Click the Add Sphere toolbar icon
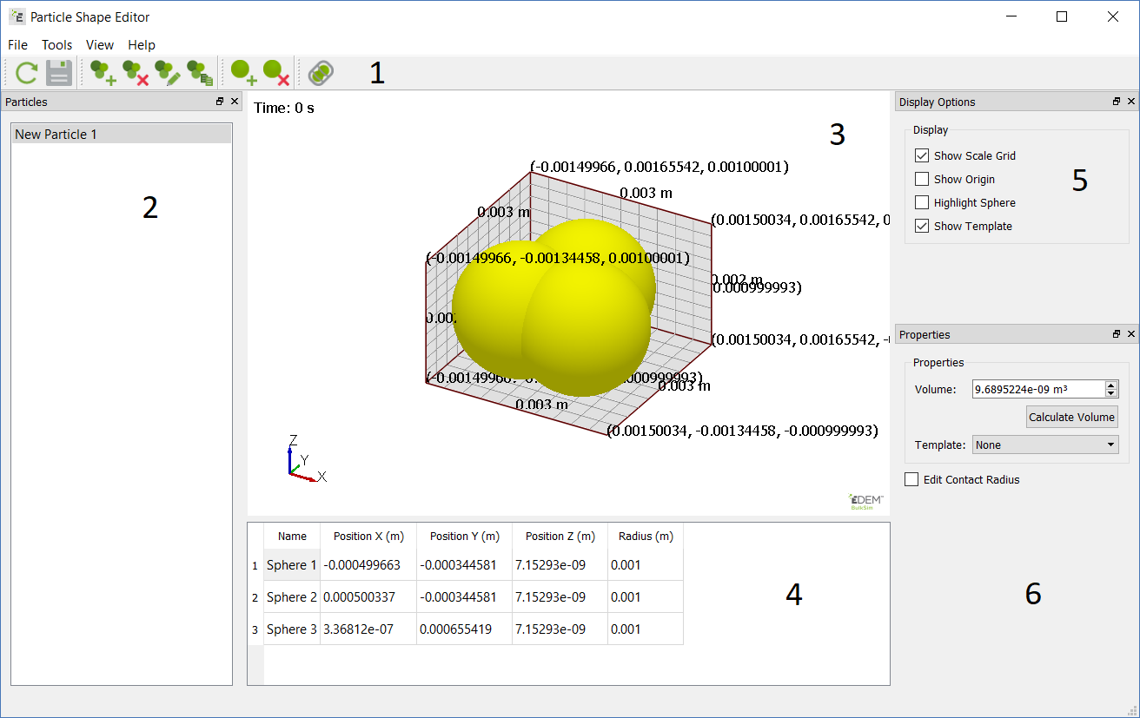 pyautogui.click(x=243, y=73)
